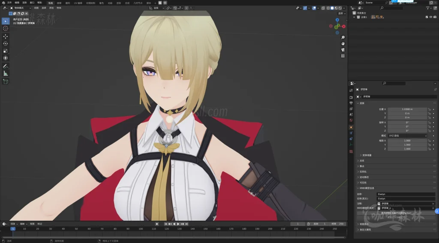Open viewport shading options dropdown arrow

(x=344, y=8)
